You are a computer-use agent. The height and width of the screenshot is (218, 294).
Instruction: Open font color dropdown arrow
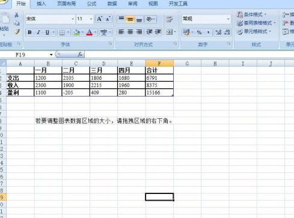click(x=95, y=32)
